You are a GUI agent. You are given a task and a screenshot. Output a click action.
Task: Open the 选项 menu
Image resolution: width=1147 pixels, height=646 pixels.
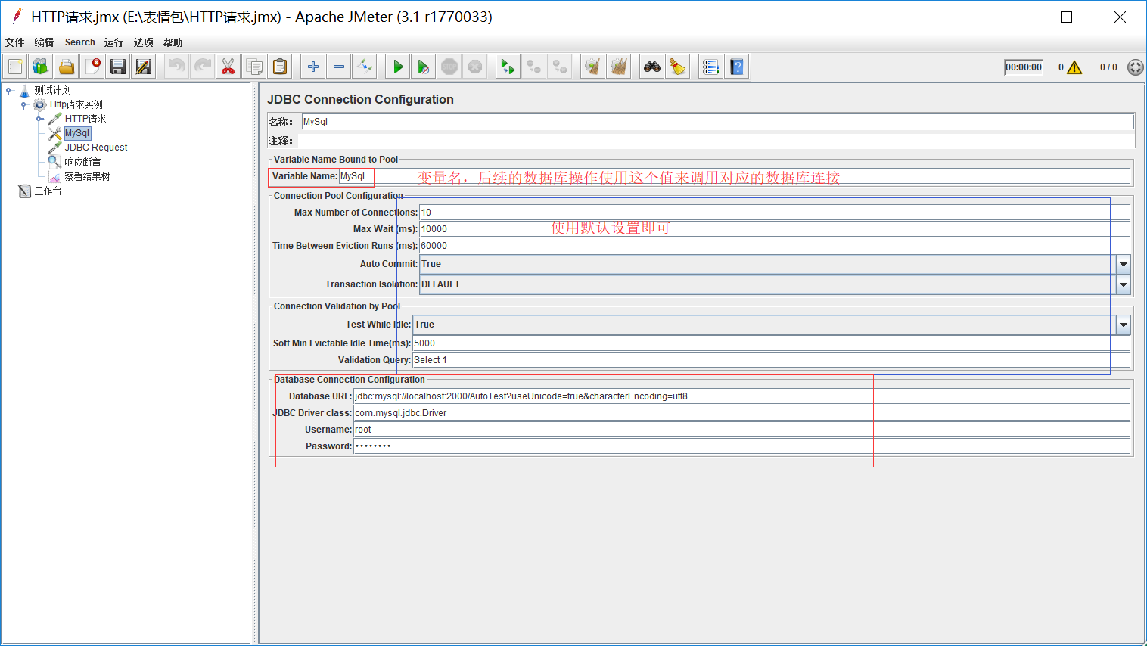click(x=143, y=42)
